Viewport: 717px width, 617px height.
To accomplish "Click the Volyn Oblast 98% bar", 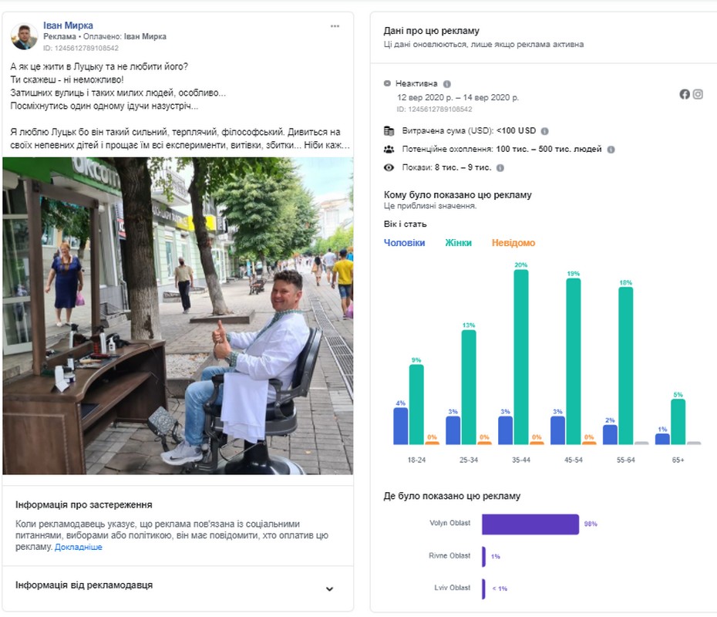I will click(x=530, y=524).
